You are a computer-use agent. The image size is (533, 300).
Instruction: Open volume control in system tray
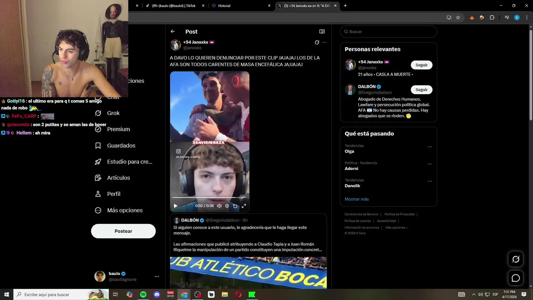coord(480,295)
